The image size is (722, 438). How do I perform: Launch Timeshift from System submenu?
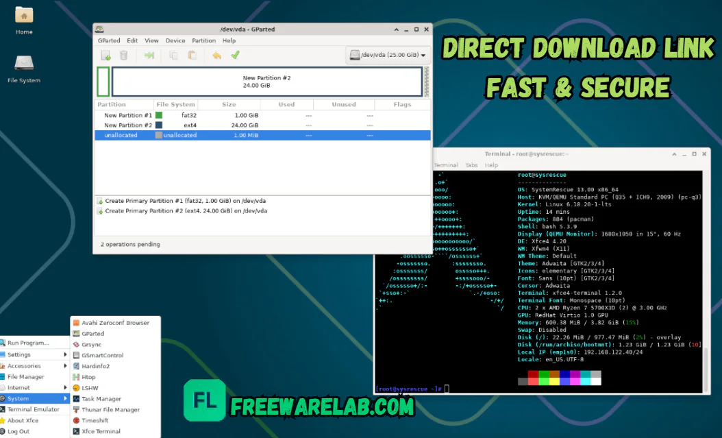pos(115,420)
